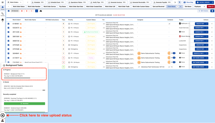Click the JB contact badge for 6148461
This screenshot has width=215, height=123.
tap(169, 24)
